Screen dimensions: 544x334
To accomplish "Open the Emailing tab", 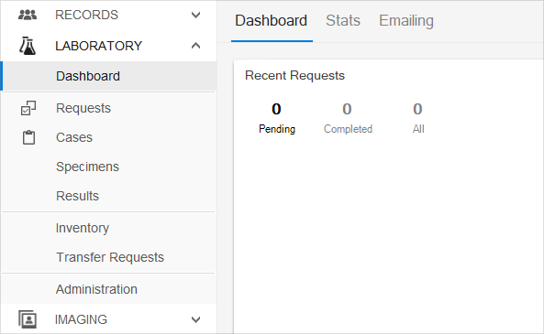I will point(405,20).
